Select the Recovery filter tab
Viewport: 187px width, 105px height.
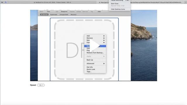pyautogui.click(x=73, y=15)
